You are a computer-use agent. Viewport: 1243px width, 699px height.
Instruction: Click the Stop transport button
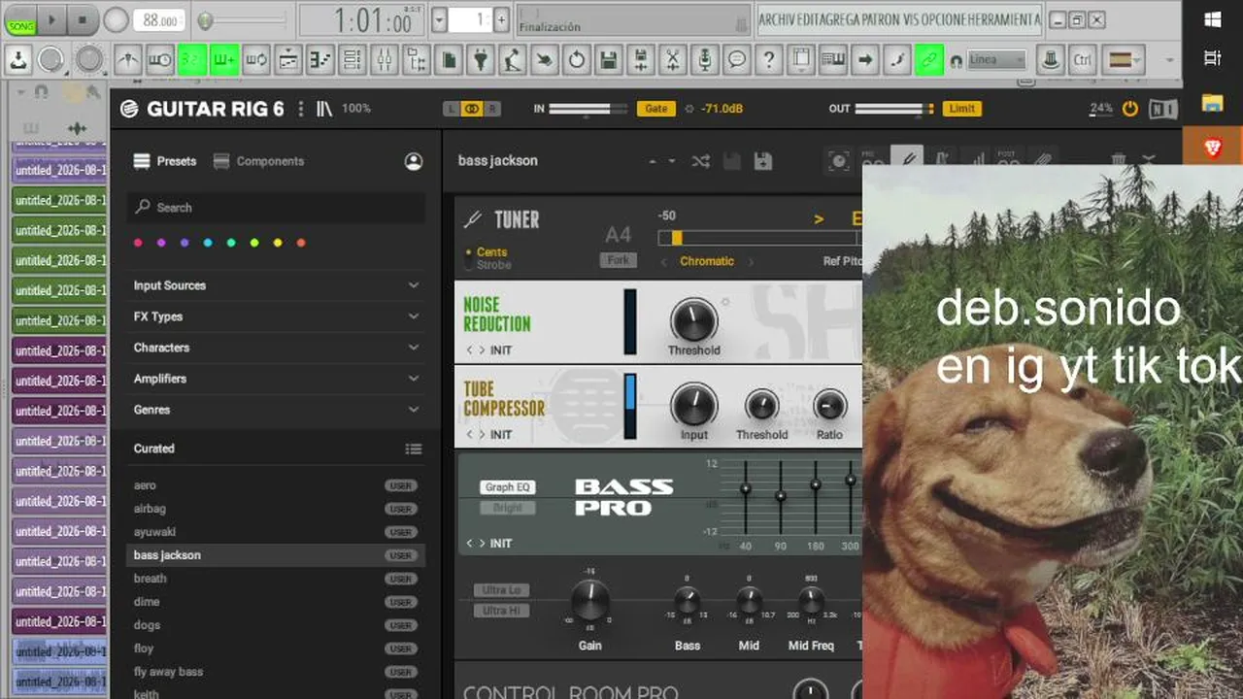point(83,20)
